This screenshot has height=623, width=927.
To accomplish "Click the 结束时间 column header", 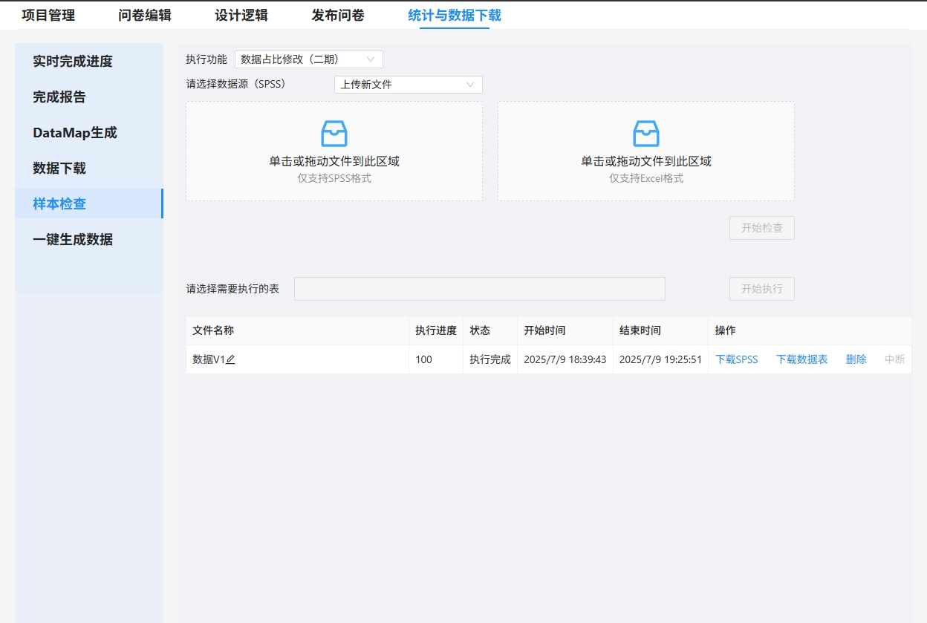I will [660, 330].
